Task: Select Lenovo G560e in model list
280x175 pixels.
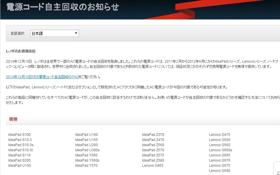Action: point(221,150)
